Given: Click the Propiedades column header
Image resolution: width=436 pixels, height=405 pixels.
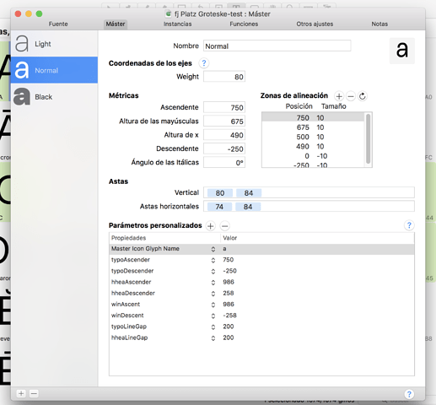Looking at the screenshot, I should (164, 238).
